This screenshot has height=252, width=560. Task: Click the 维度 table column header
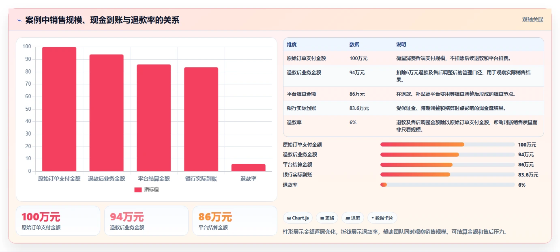pos(292,45)
